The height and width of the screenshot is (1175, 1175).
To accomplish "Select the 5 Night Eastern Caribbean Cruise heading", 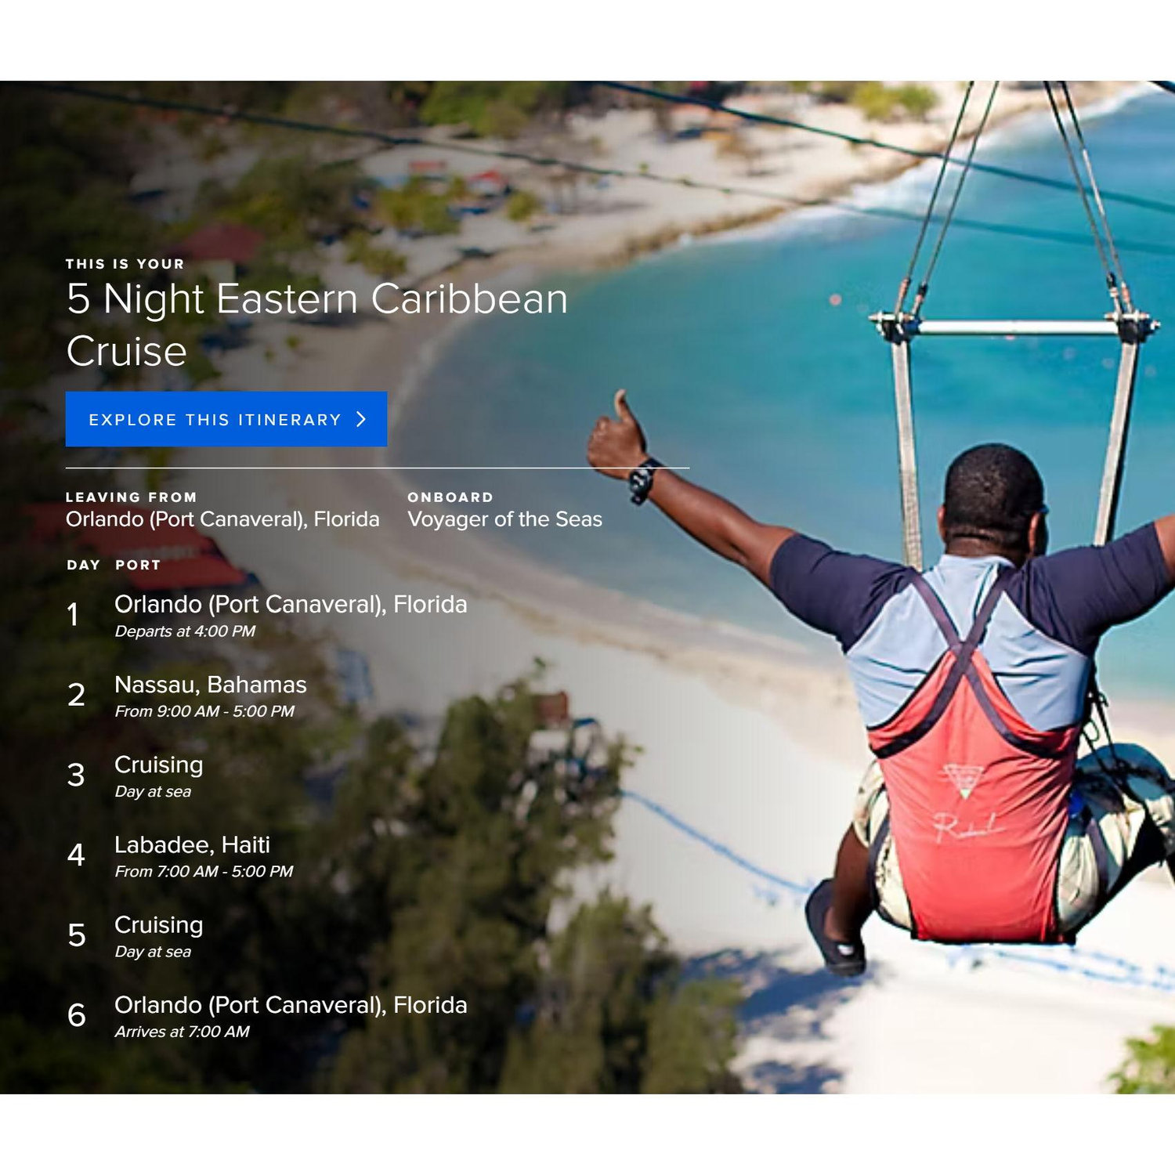I will coord(317,324).
